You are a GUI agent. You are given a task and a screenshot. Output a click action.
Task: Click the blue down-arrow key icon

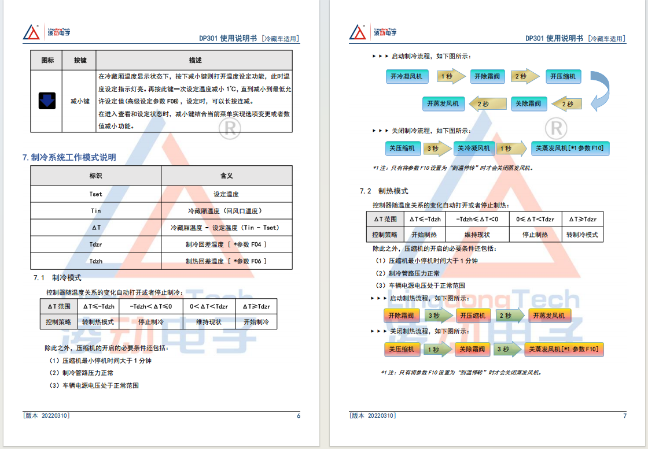click(x=47, y=101)
